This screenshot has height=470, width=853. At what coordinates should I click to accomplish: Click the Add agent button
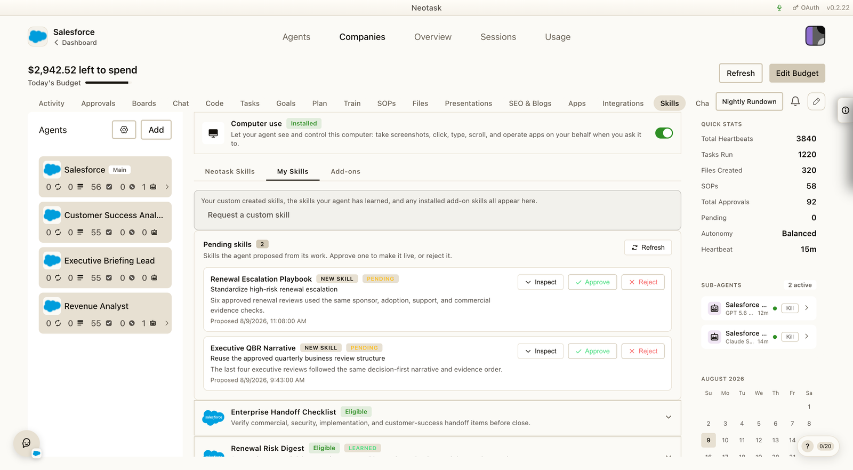coord(156,130)
